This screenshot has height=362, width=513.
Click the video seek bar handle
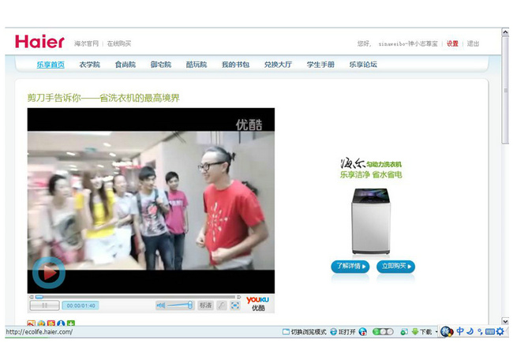(39, 297)
